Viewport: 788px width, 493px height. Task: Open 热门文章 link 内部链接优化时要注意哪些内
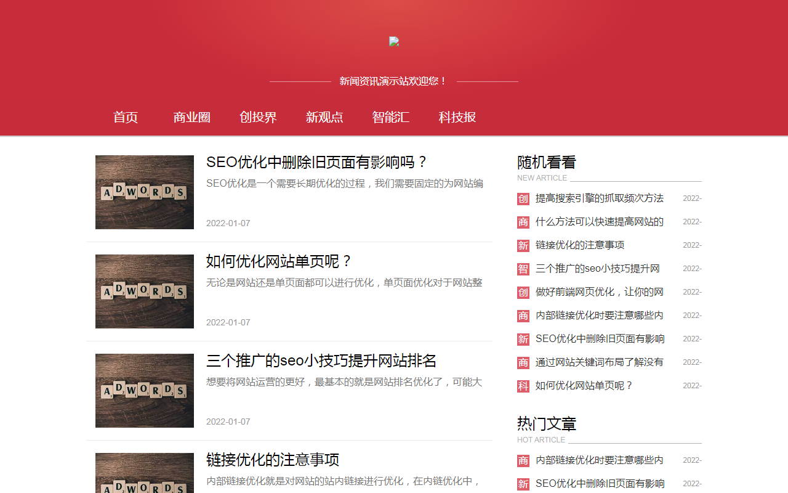[600, 460]
